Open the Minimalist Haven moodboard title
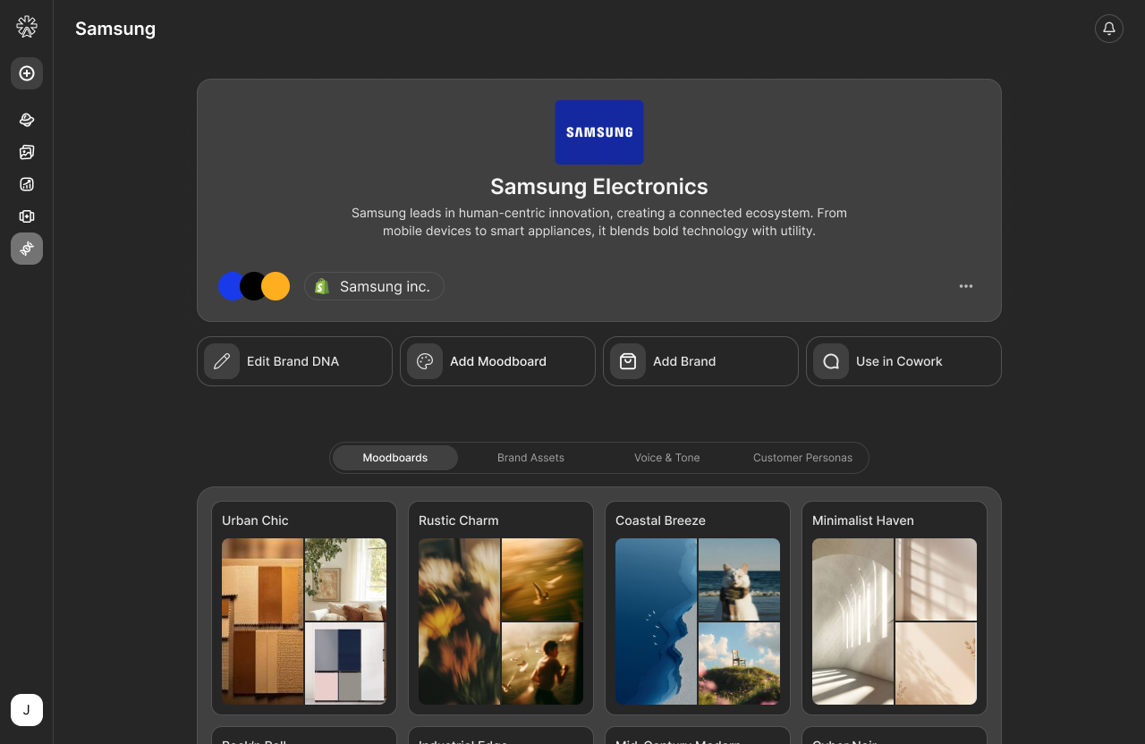Screen dimensions: 1145x744 (863, 520)
